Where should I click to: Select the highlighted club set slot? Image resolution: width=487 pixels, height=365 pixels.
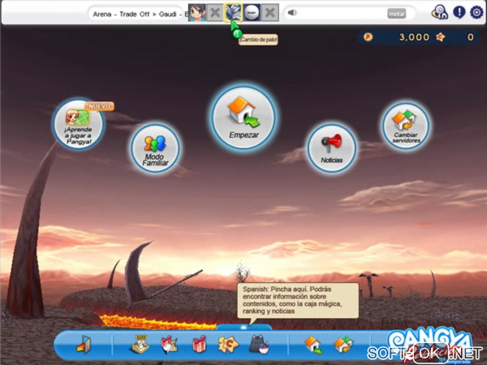[233, 13]
